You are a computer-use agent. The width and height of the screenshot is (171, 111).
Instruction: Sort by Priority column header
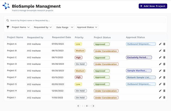pyautogui.click(x=79, y=37)
